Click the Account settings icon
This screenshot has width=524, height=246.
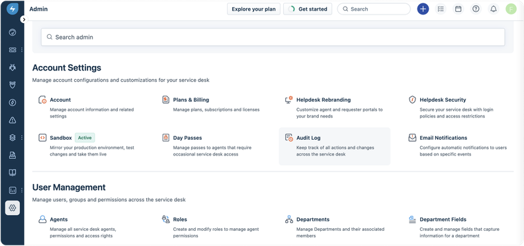tap(42, 100)
